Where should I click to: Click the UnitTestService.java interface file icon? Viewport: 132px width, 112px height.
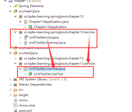point(26,37)
